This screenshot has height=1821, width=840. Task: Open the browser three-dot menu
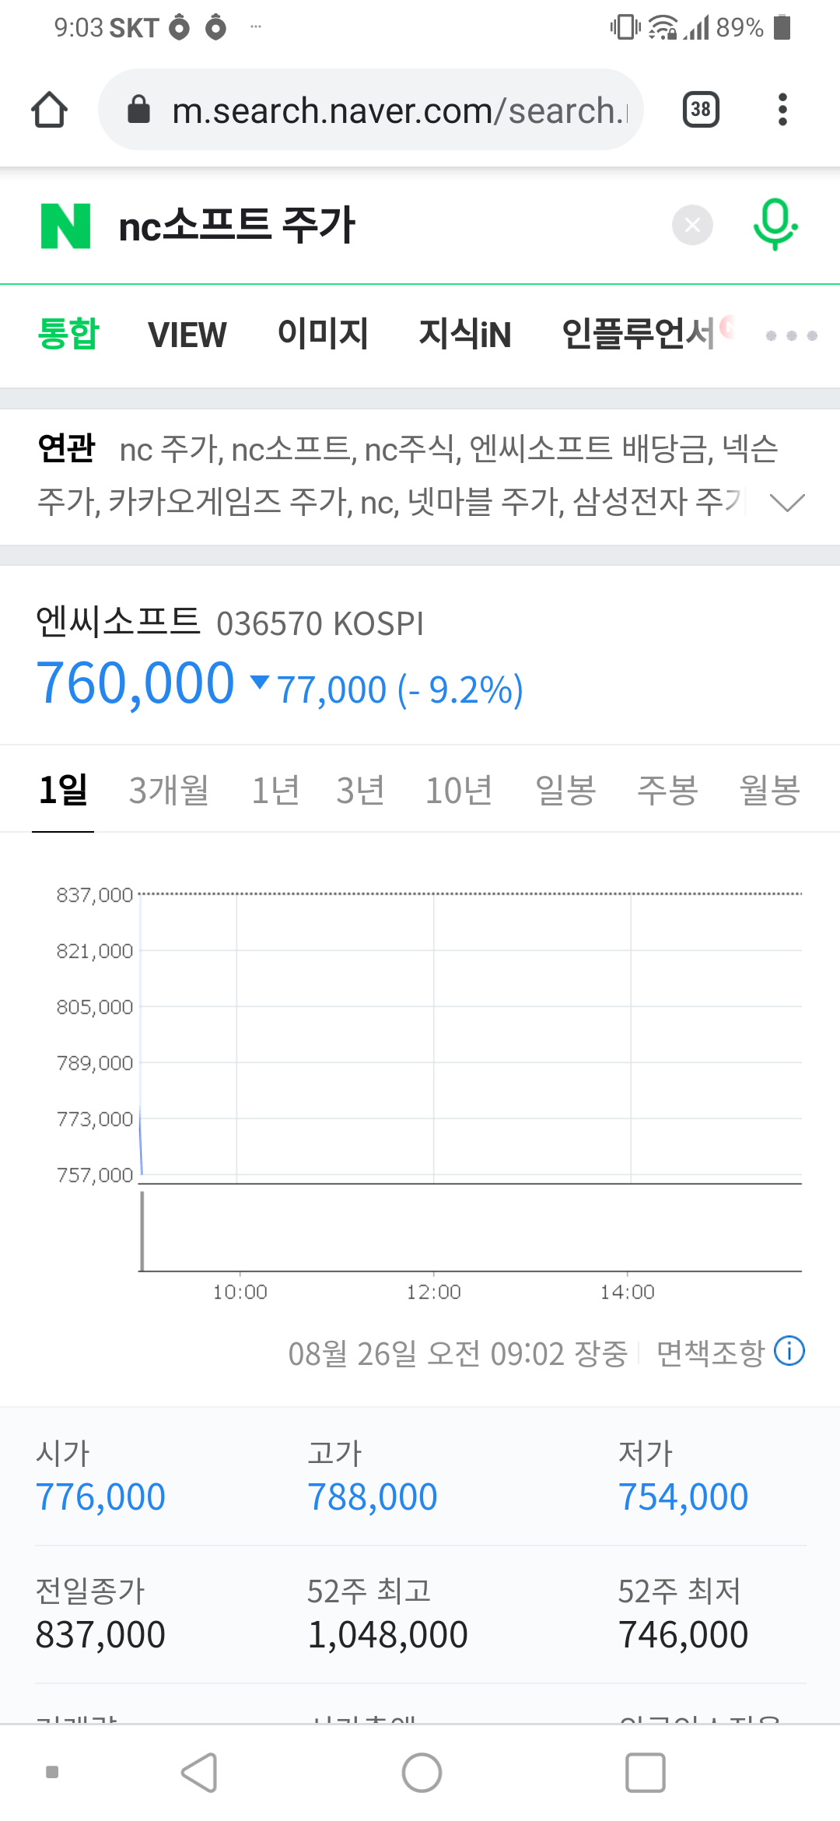tap(782, 110)
